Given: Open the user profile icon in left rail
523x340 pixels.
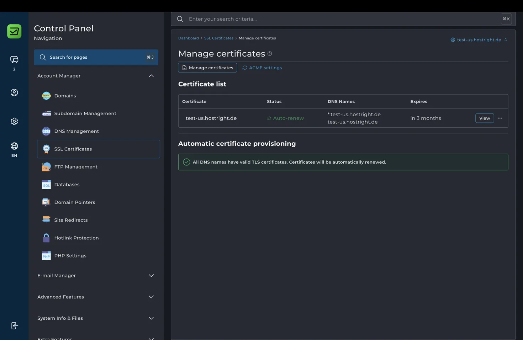Looking at the screenshot, I should (x=14, y=92).
